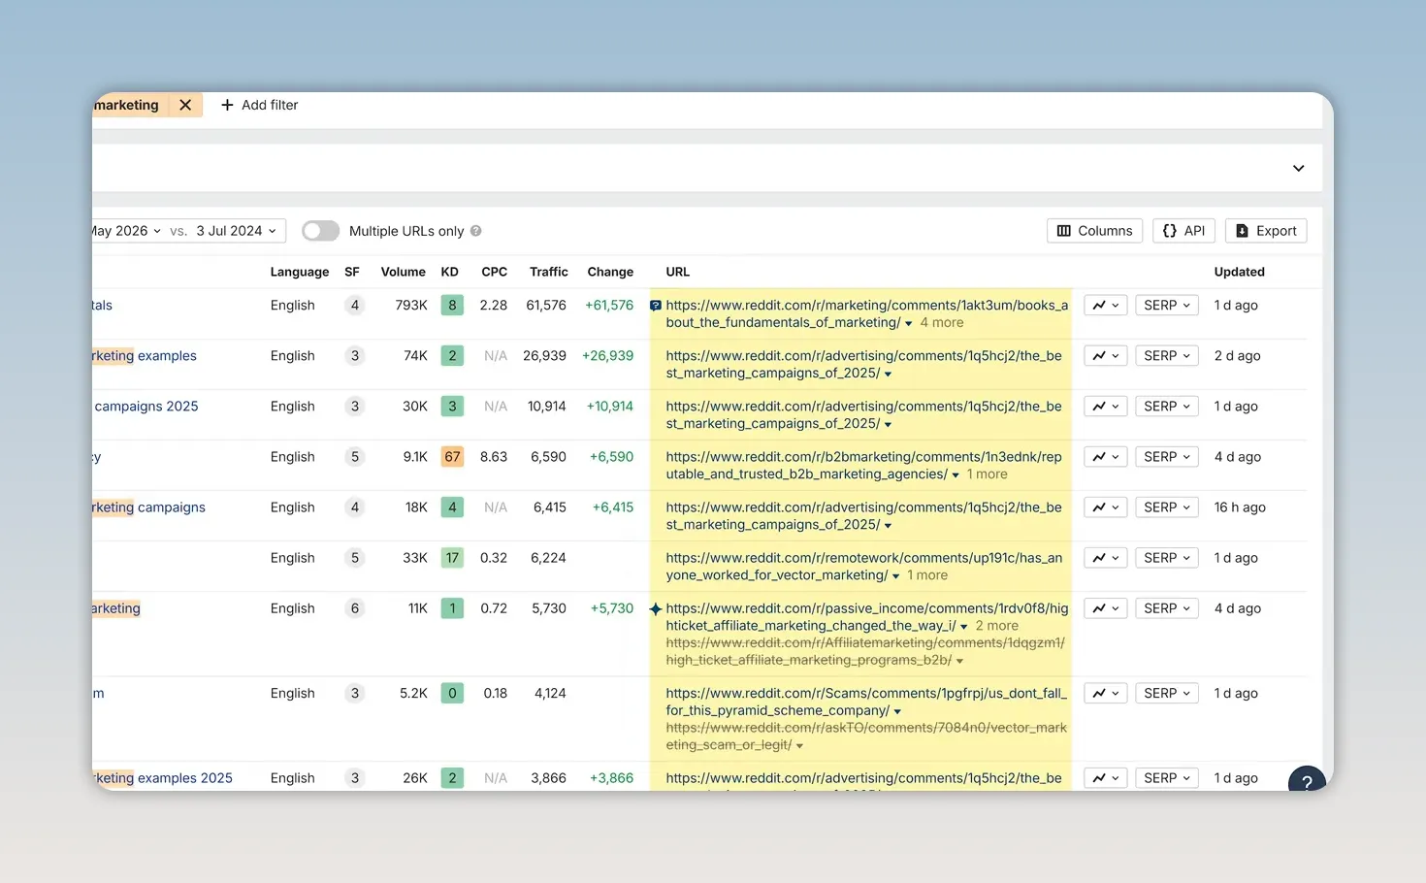1426x883 pixels.
Task: Sort by the Volume column header
Action: coord(403,272)
